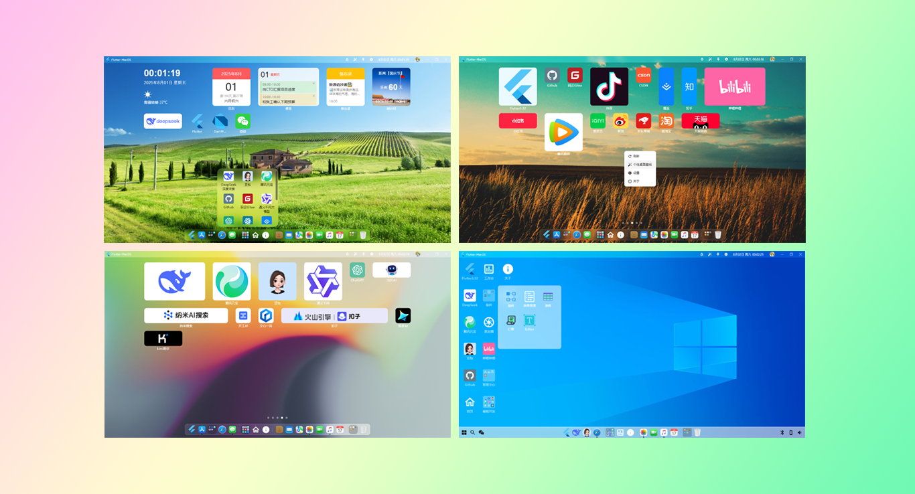The image size is (915, 494).
Task: Launch Tencent Video from the app grid
Action: click(563, 132)
